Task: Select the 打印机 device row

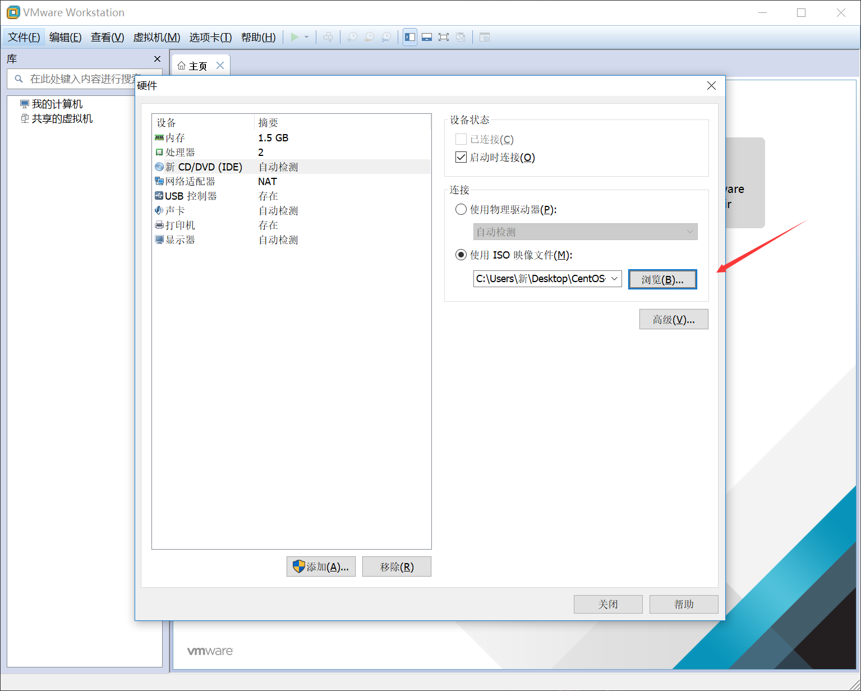Action: point(292,225)
